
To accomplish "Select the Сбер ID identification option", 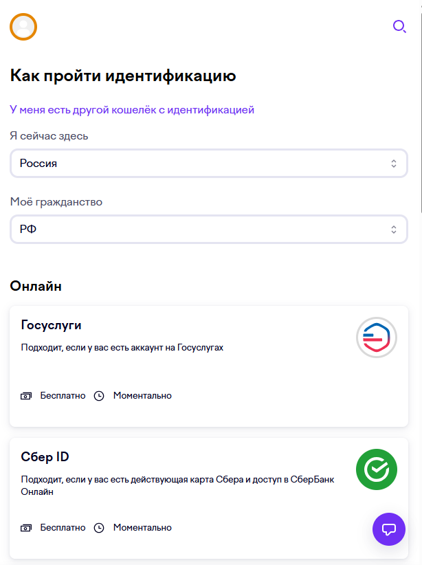I will pyautogui.click(x=209, y=498).
